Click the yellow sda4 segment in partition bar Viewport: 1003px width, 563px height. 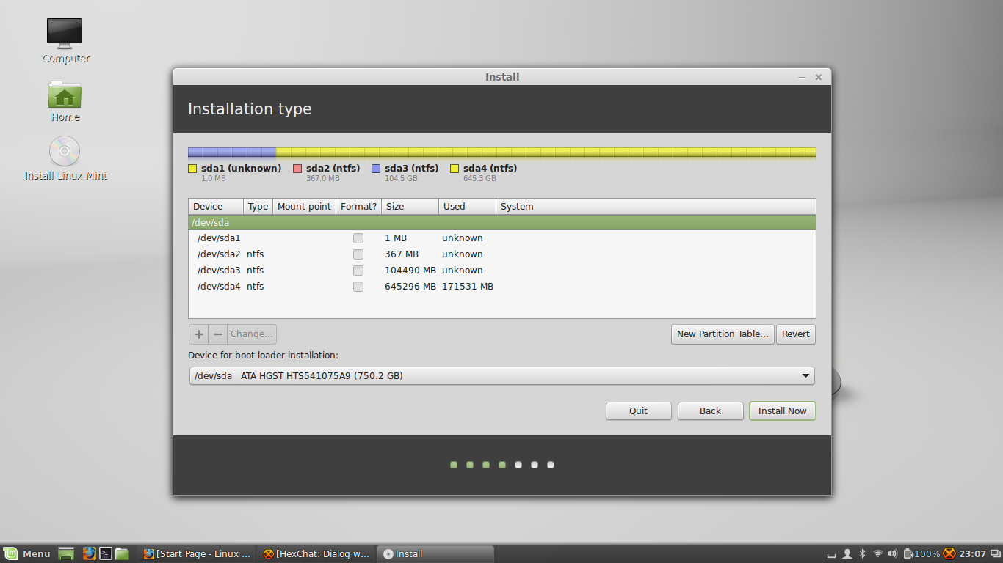(546, 152)
